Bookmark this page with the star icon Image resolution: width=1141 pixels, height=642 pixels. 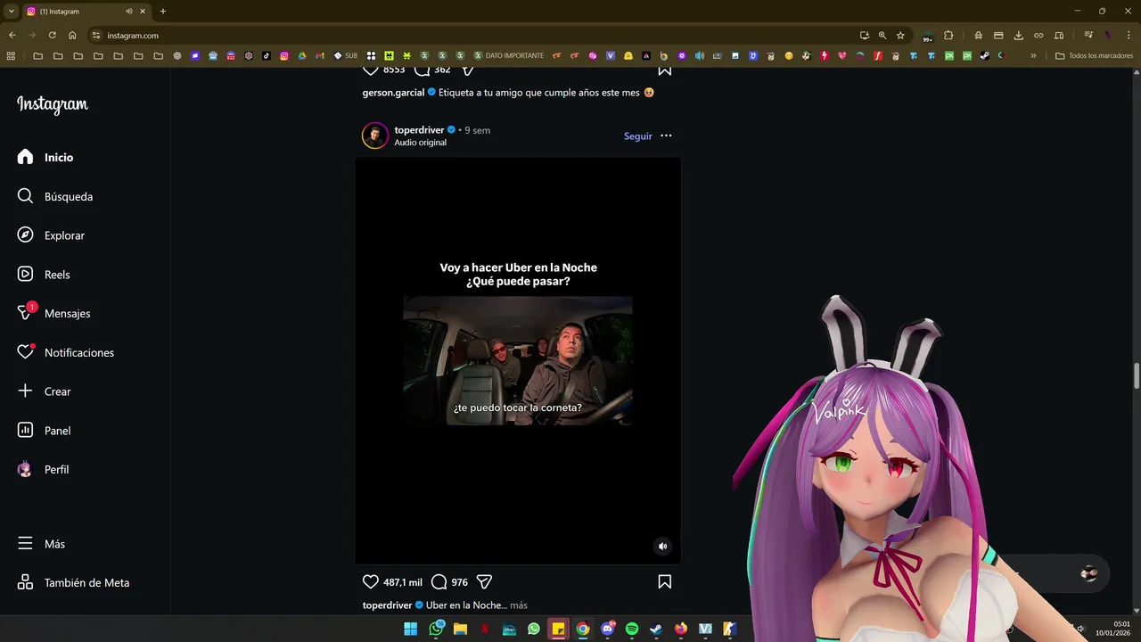pos(900,36)
